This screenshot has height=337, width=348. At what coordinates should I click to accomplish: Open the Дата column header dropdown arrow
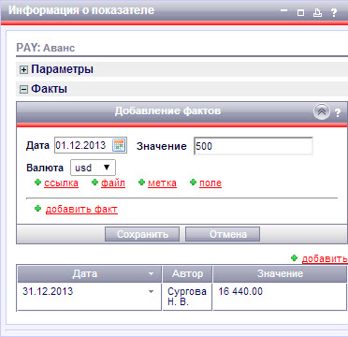(152, 274)
